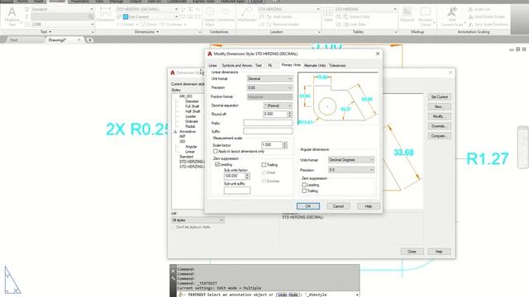529x297 pixels.
Task: Open the ribbon table style dropdown
Action: (x=365, y=9)
